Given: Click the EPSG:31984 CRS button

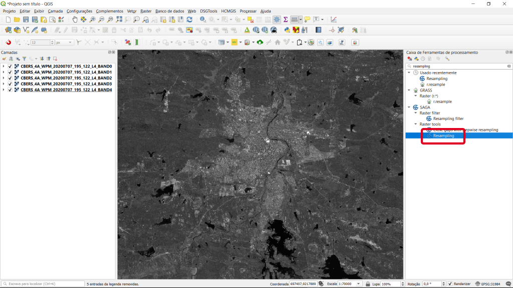Looking at the screenshot, I should (488, 284).
